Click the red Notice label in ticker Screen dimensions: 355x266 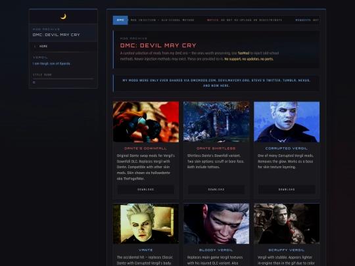[213, 20]
